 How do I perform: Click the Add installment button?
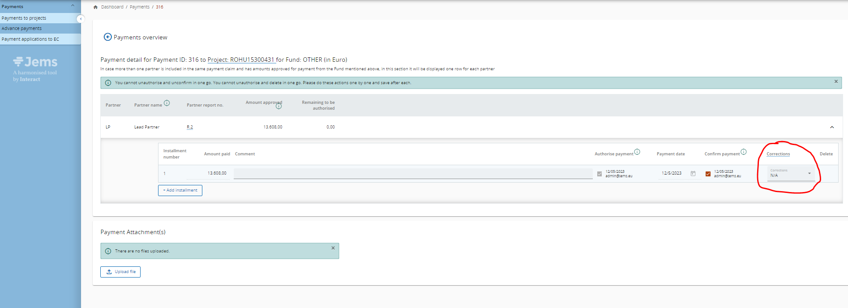coord(180,190)
